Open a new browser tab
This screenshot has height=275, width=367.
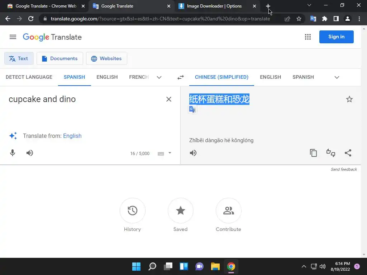point(268,6)
